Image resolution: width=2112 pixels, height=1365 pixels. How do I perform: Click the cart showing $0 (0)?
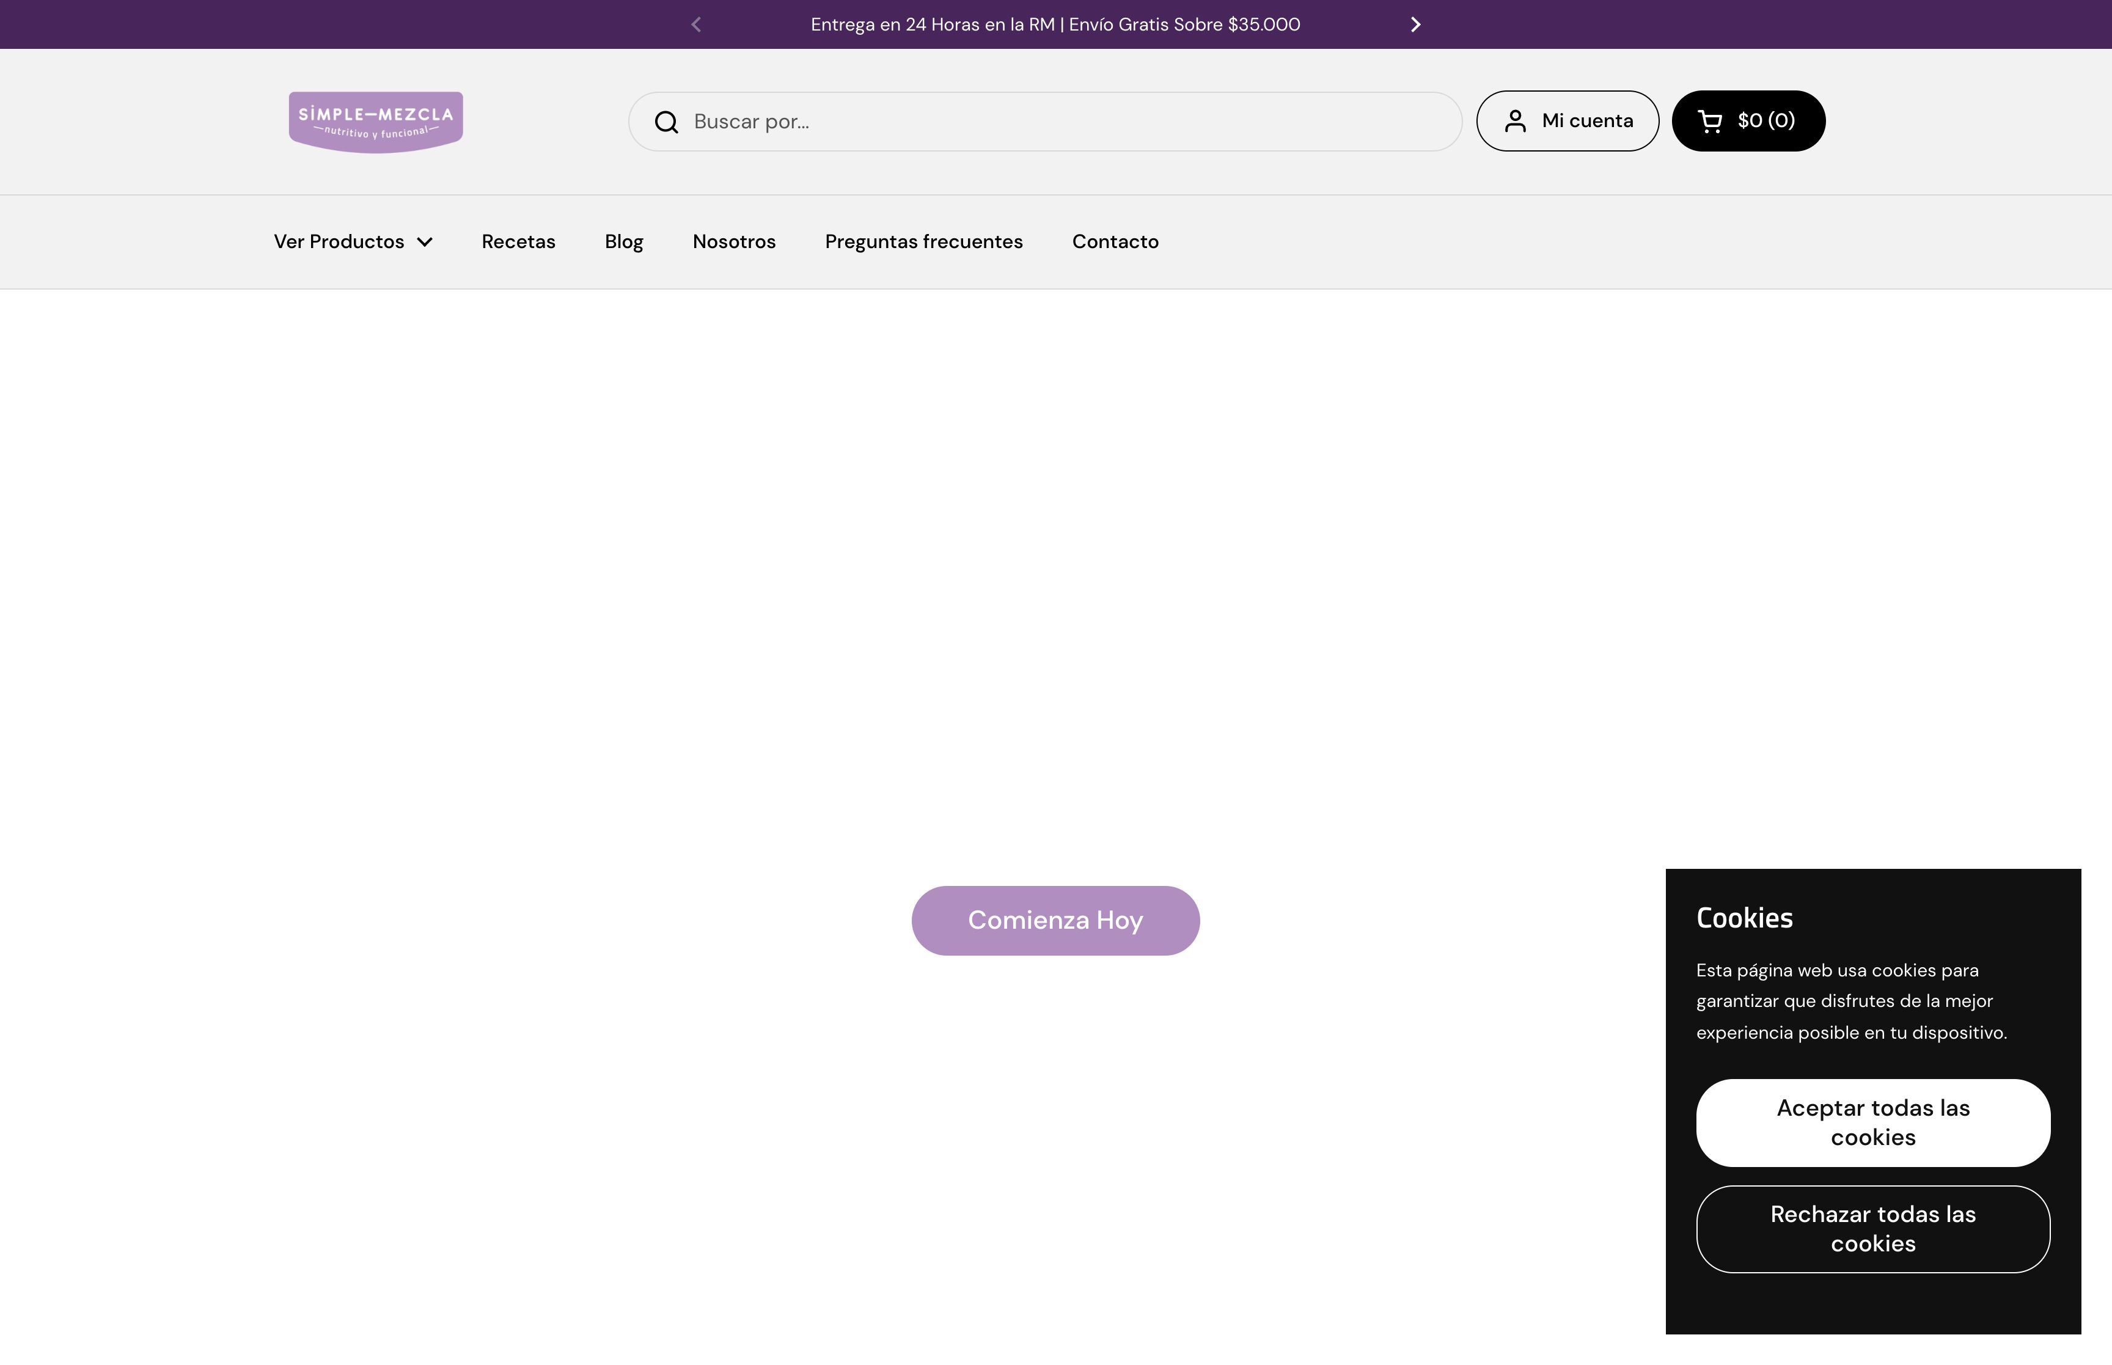pyautogui.click(x=1747, y=120)
